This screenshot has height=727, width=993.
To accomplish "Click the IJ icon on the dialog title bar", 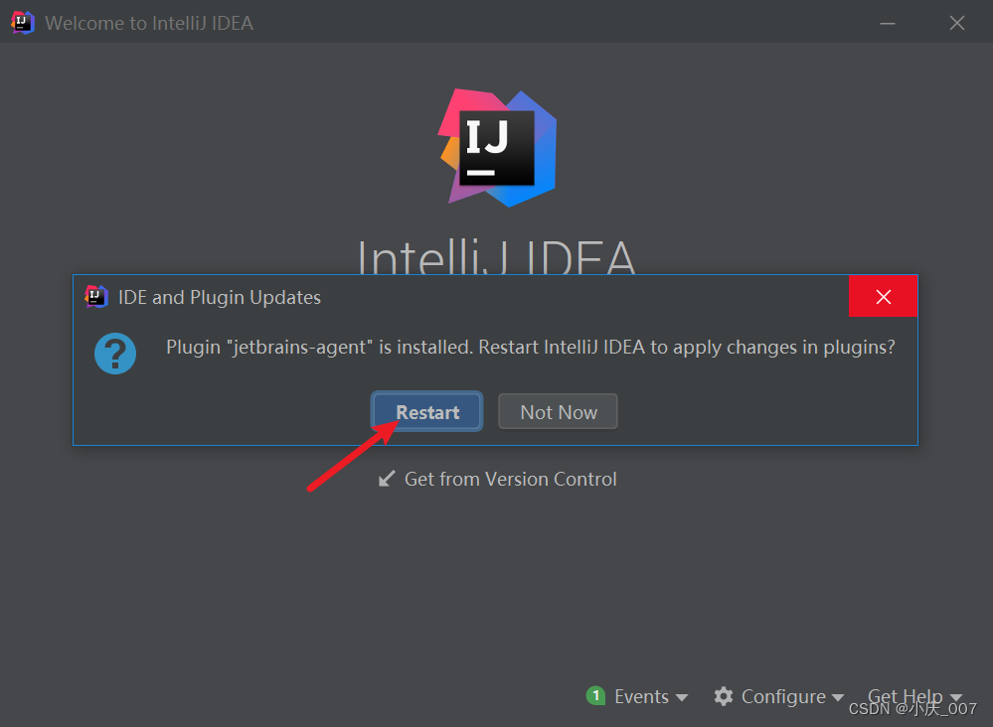I will (95, 296).
